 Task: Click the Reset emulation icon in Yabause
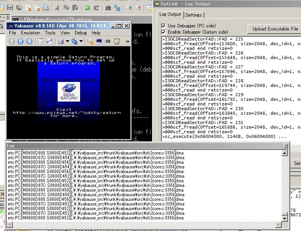point(29,41)
